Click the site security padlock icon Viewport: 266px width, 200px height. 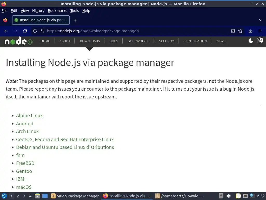pos(42,31)
